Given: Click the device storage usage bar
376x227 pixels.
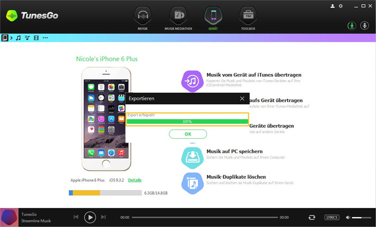Looking at the screenshot, I should click(105, 192).
